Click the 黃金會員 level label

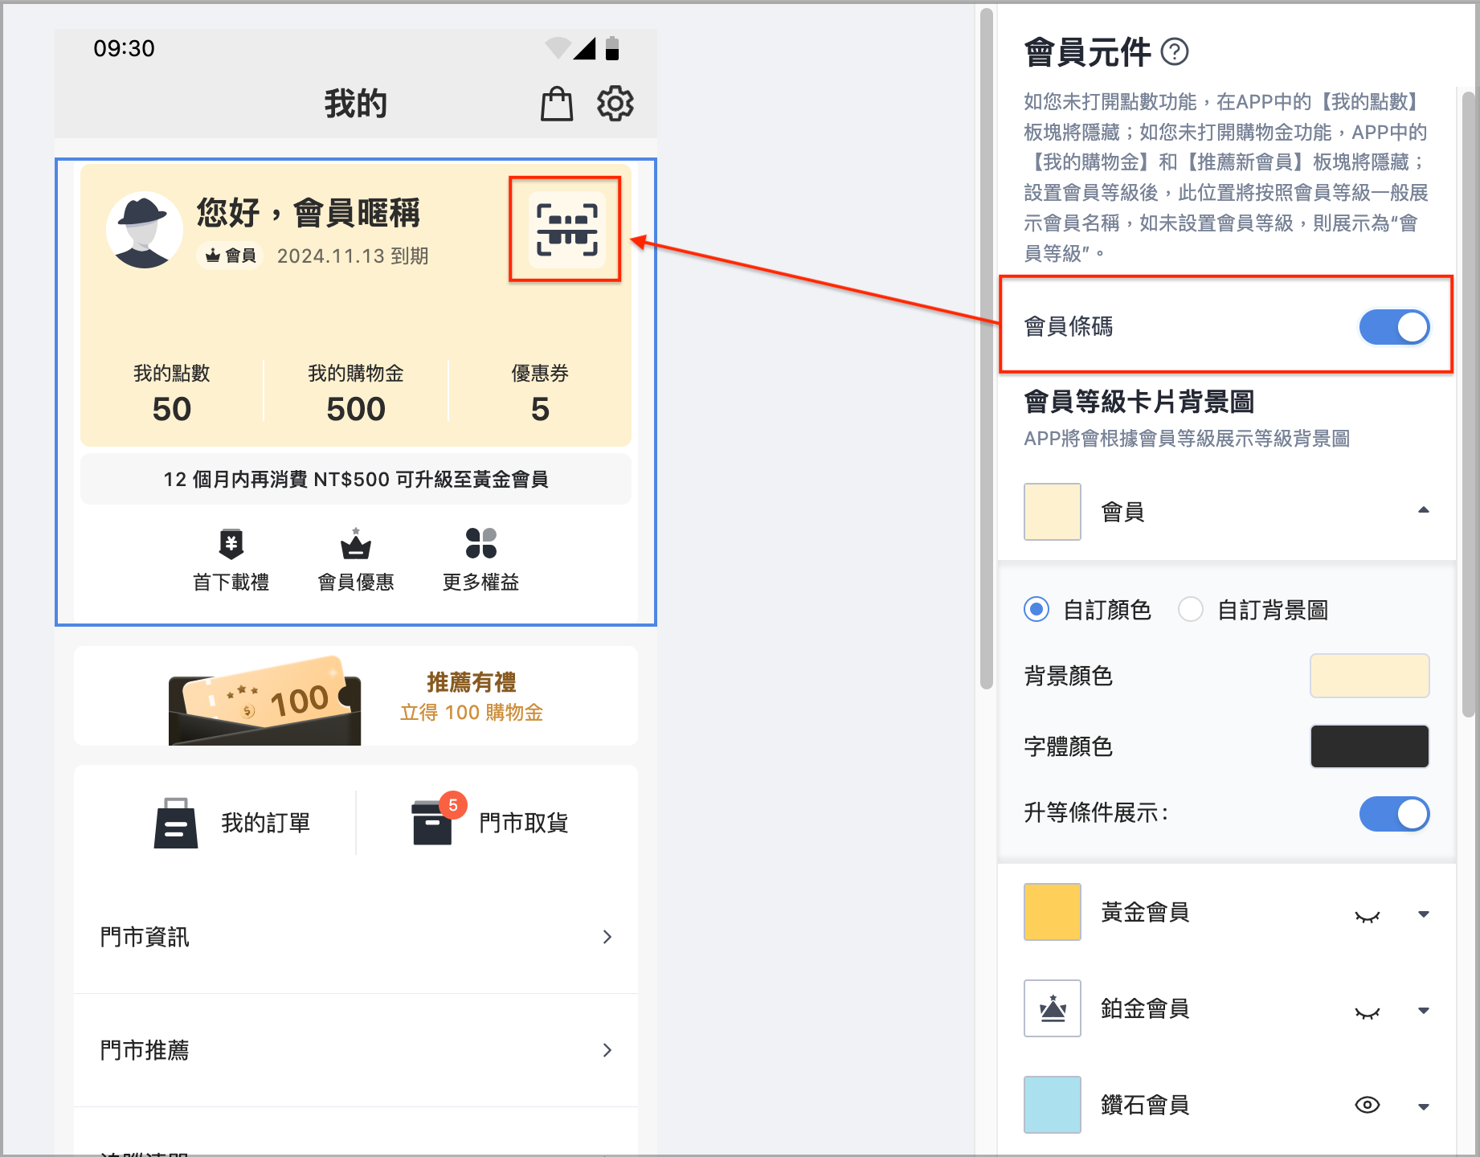pyautogui.click(x=1145, y=912)
